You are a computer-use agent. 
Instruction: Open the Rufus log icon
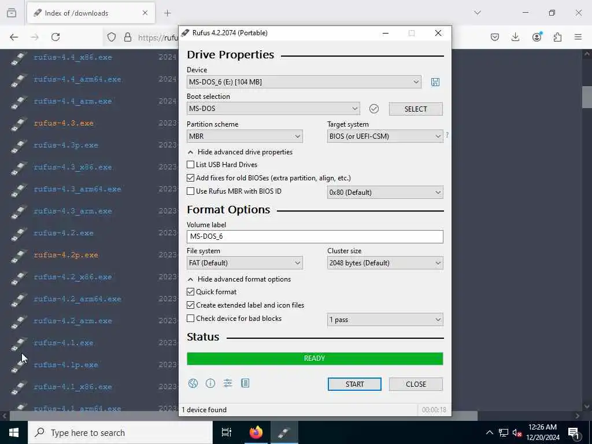[245, 384]
